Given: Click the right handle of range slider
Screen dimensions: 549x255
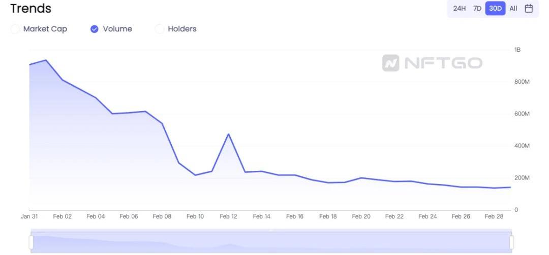Looking at the screenshot, I should click(x=511, y=242).
